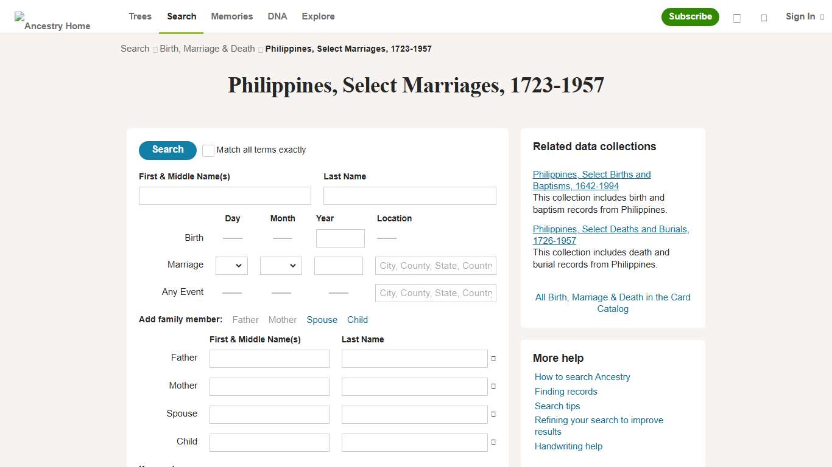
Task: Open Philippines, Select Births and Baptisms link
Action: click(591, 180)
